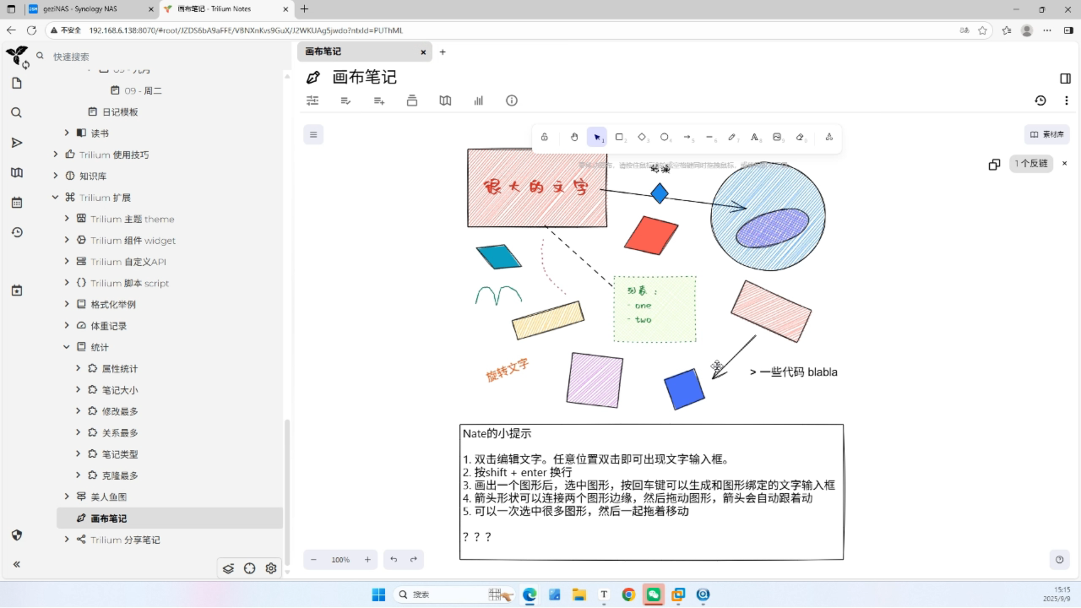Toggle the keep-tool-active lock
Image resolution: width=1081 pixels, height=608 pixels.
(544, 137)
